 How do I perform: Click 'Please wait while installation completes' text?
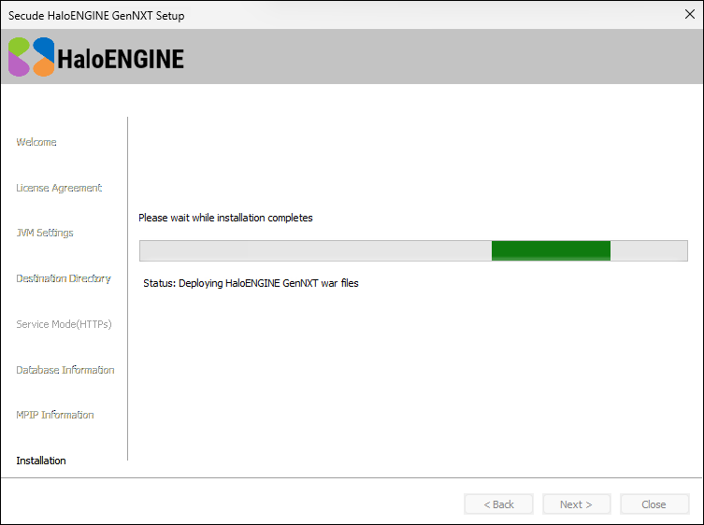225,218
